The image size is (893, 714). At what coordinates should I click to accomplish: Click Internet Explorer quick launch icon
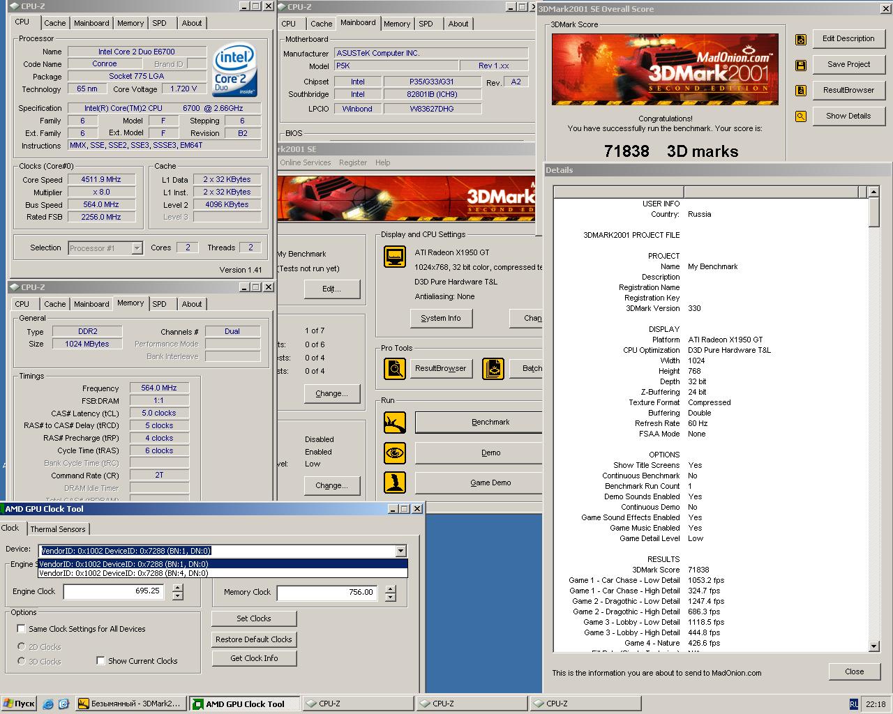pyautogui.click(x=47, y=704)
